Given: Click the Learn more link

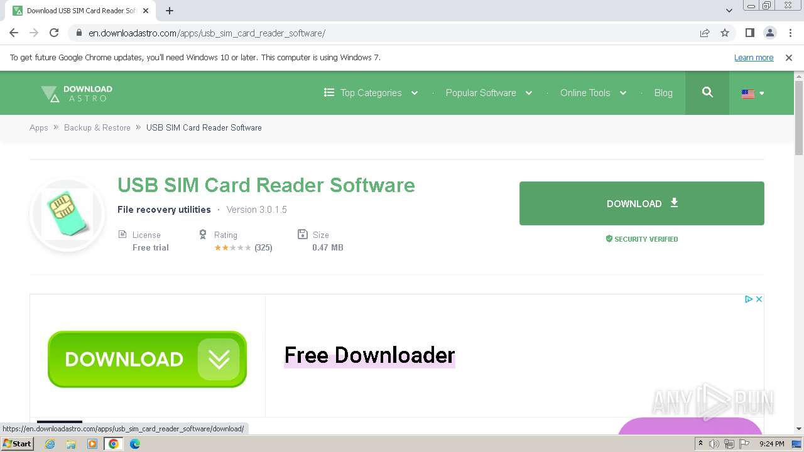Looking at the screenshot, I should click(x=754, y=57).
